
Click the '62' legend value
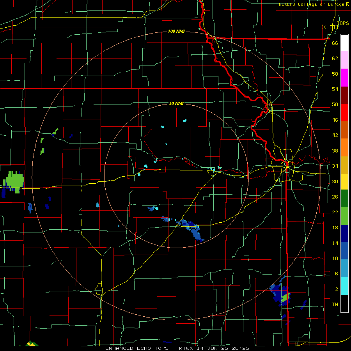pos(335,58)
